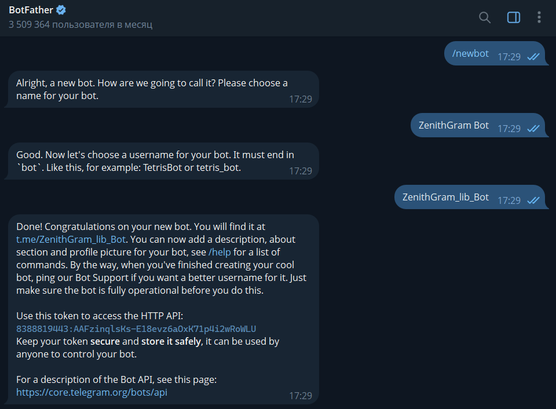The height and width of the screenshot is (409, 556).
Task: Toggle the right sidebar panel icon
Action: (x=514, y=17)
